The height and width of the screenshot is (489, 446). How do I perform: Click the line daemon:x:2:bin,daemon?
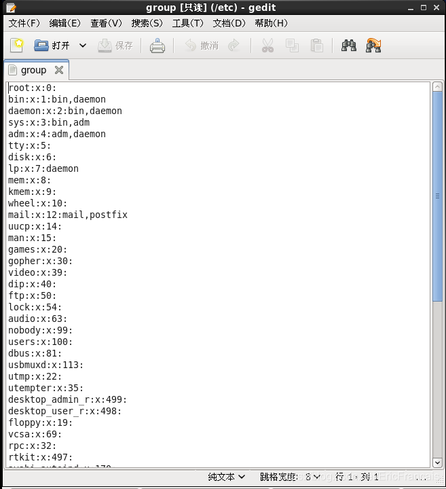(x=65, y=111)
